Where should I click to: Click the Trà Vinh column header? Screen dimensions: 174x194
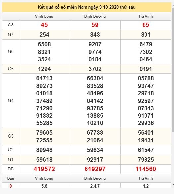(x=145, y=16)
